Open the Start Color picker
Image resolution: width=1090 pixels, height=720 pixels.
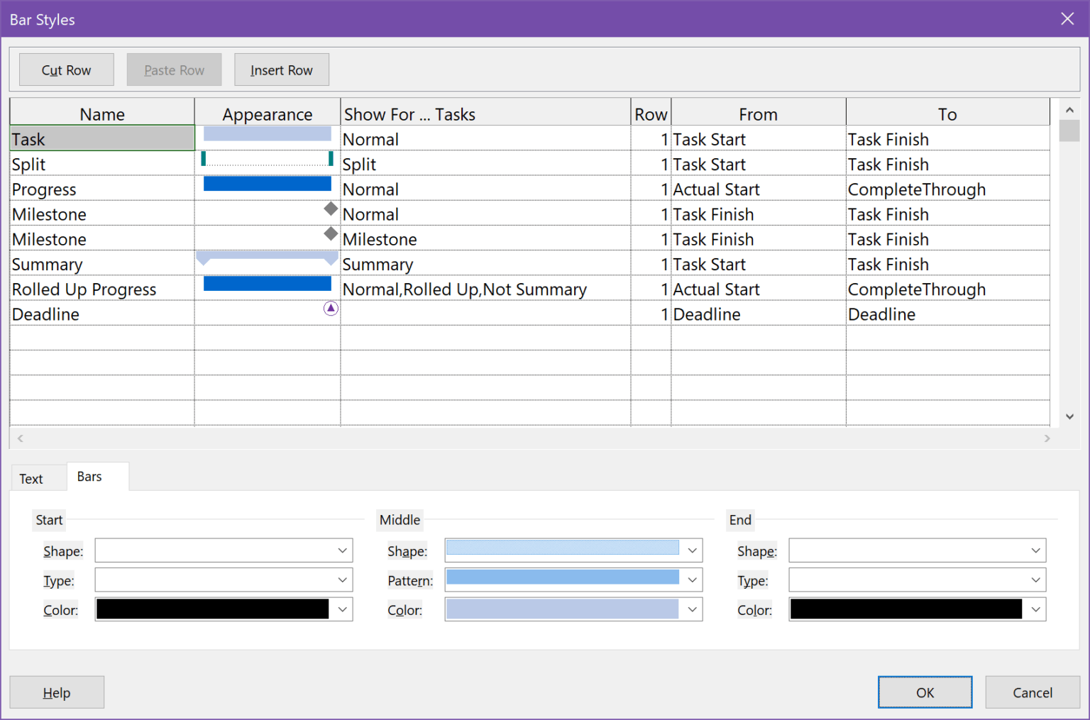point(224,609)
